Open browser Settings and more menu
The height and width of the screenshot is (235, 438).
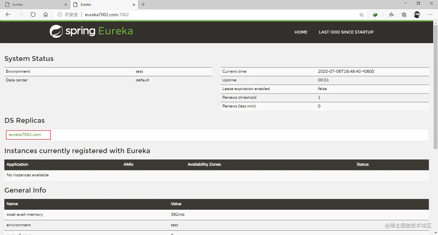click(430, 14)
